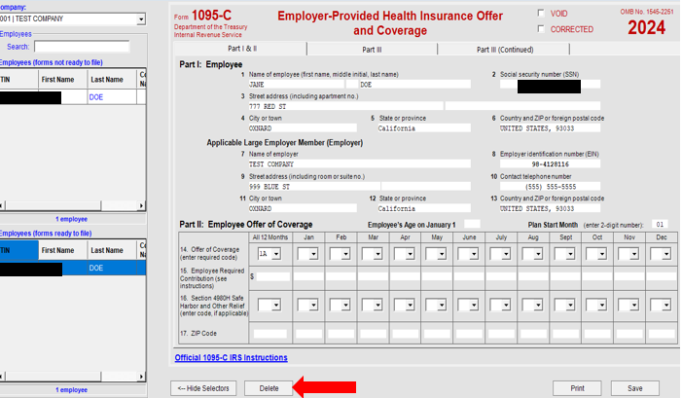
Task: Click employer city field OXNARD in box 11
Action: (303, 208)
